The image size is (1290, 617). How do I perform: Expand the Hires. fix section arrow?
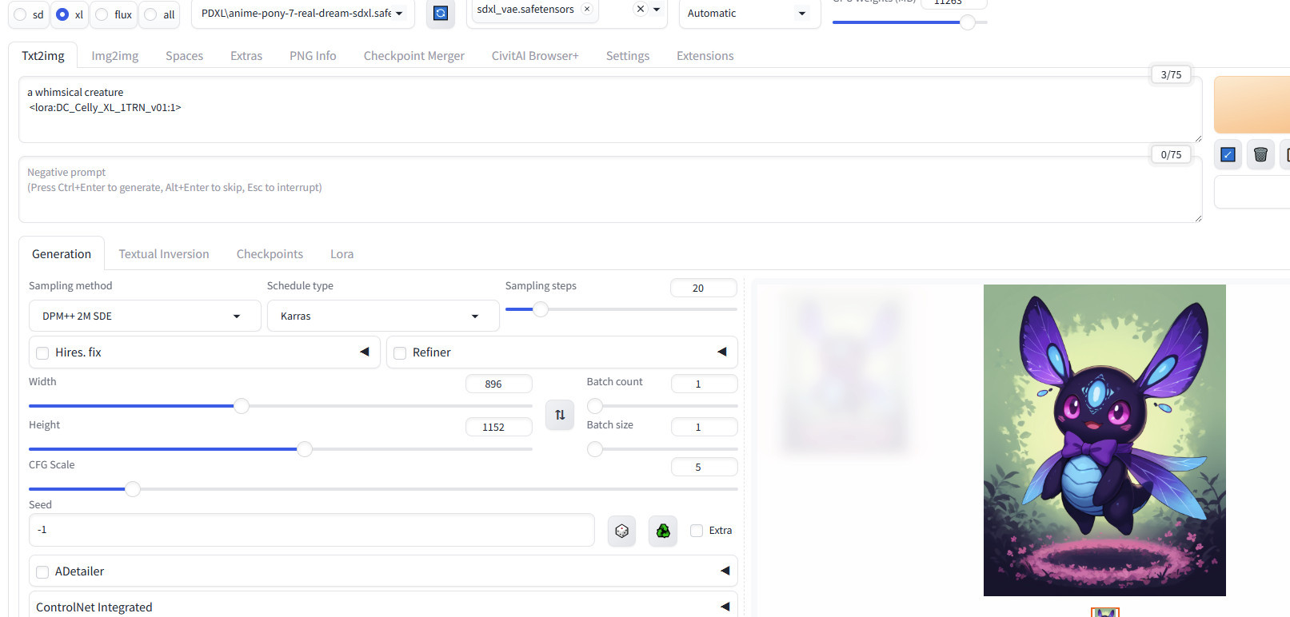coord(365,352)
